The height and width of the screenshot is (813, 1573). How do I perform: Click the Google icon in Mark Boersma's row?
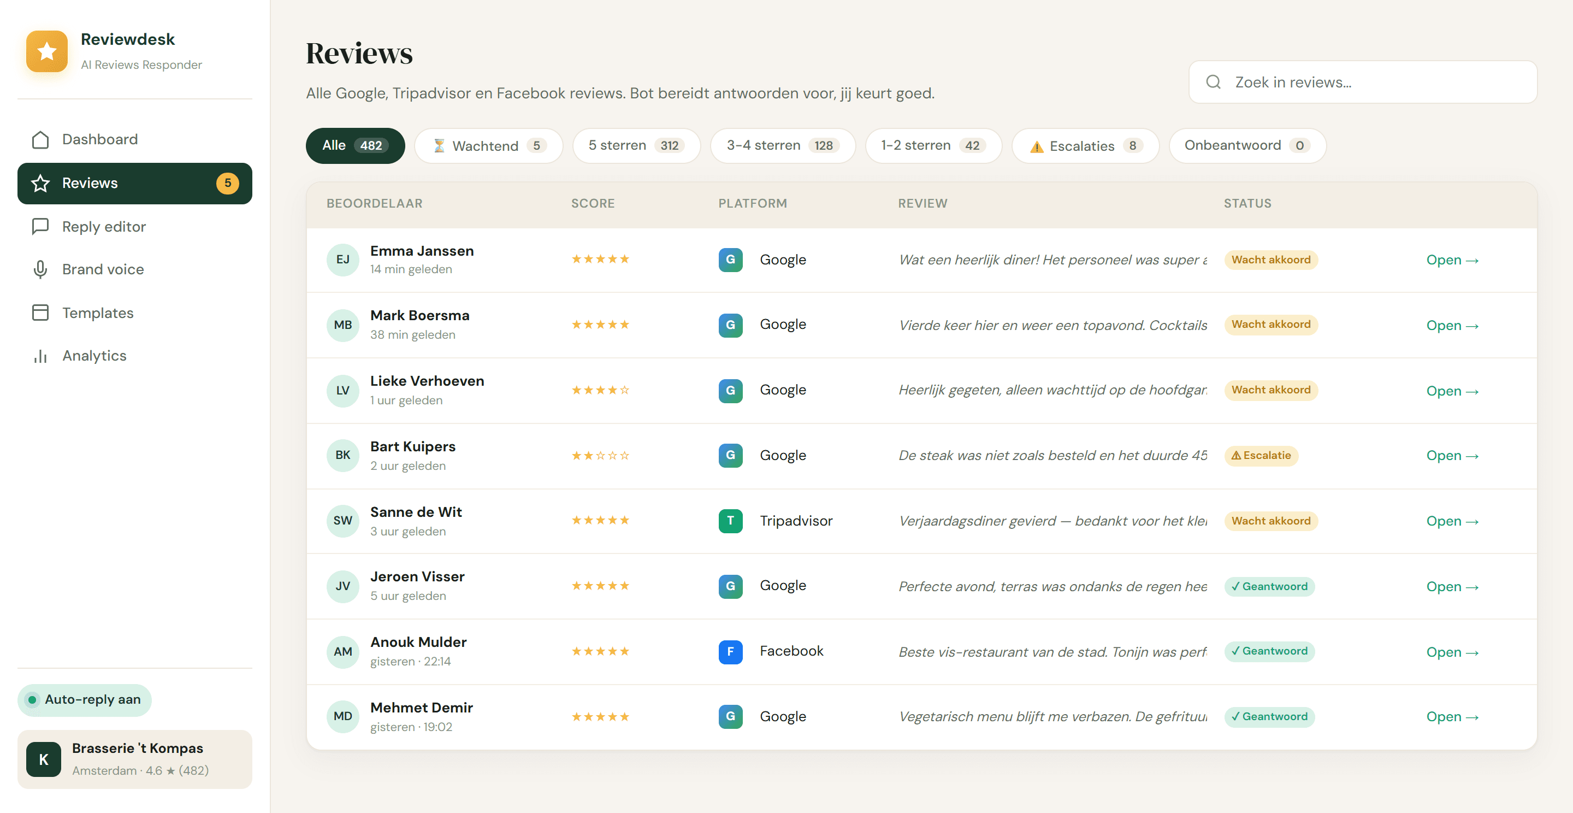[730, 325]
